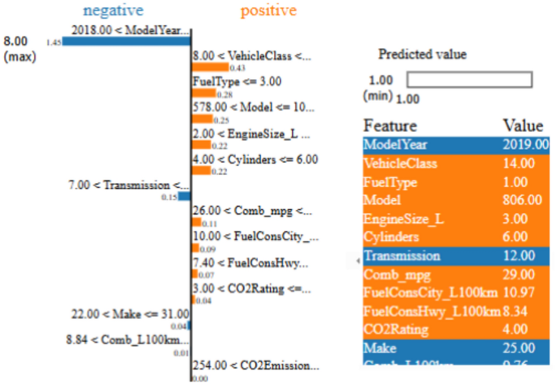Select the blue Make table row
The width and height of the screenshot is (557, 385).
coord(456,348)
